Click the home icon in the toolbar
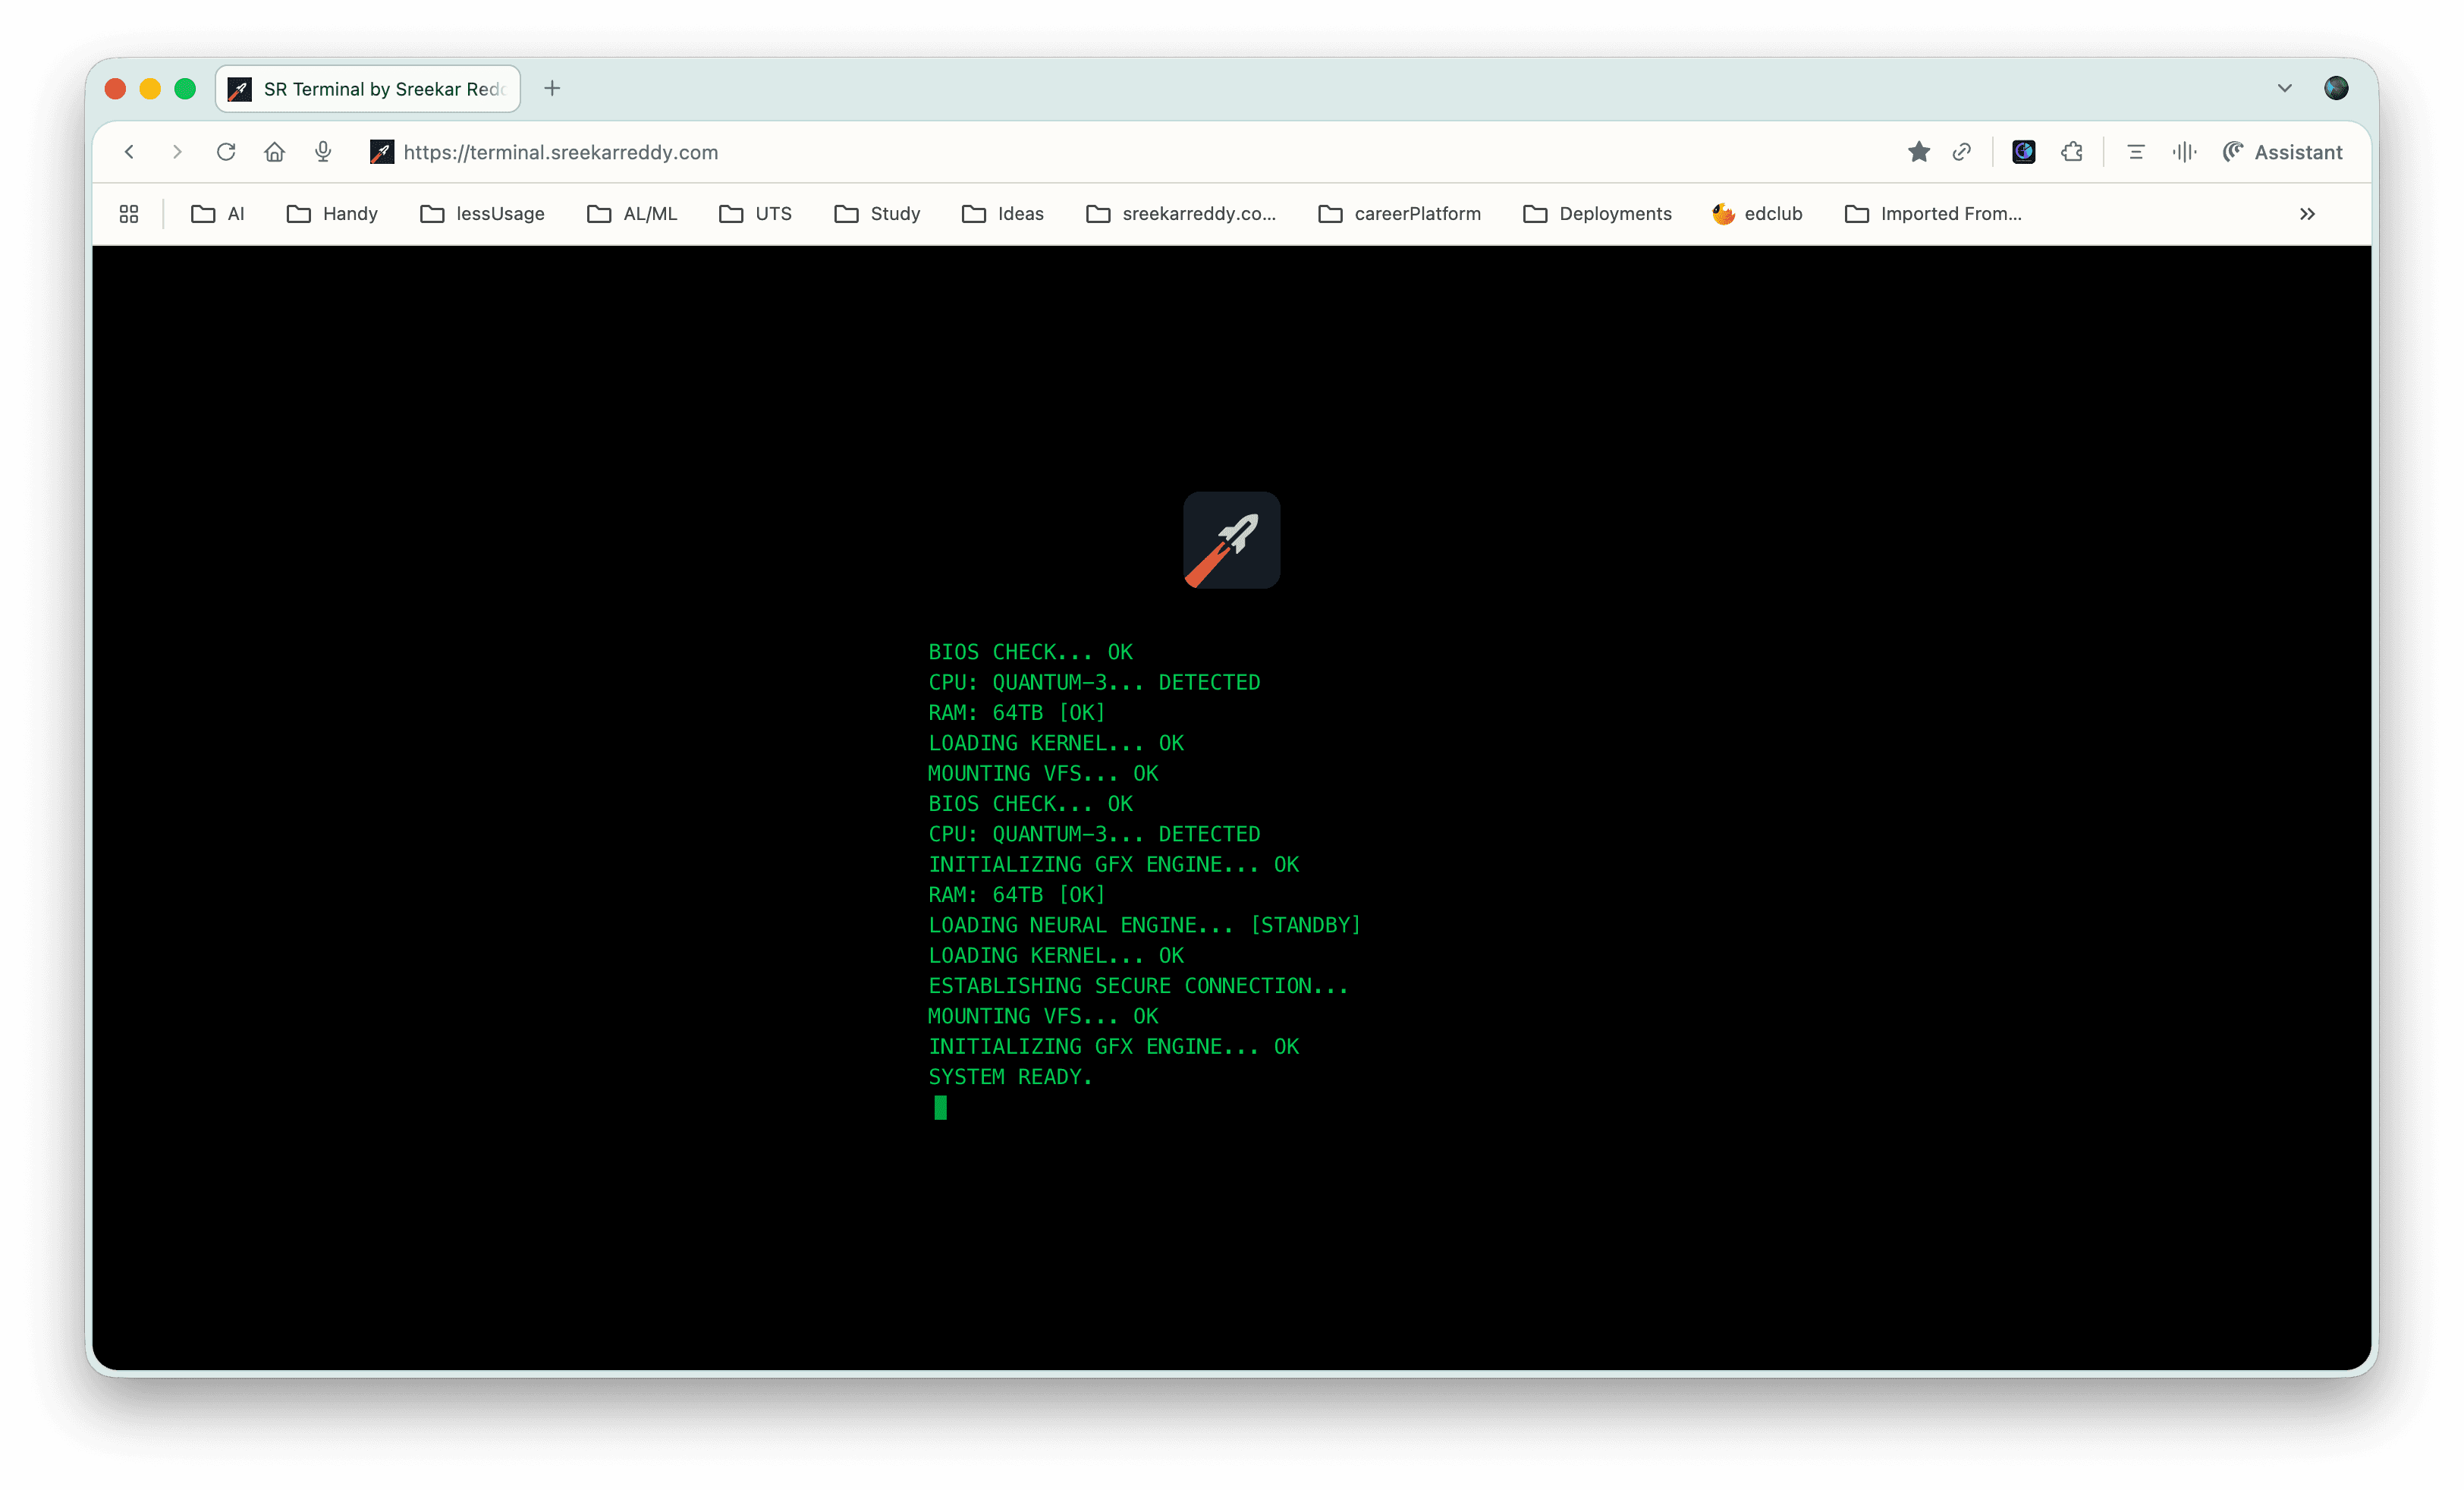This screenshot has width=2464, height=1490. [275, 152]
